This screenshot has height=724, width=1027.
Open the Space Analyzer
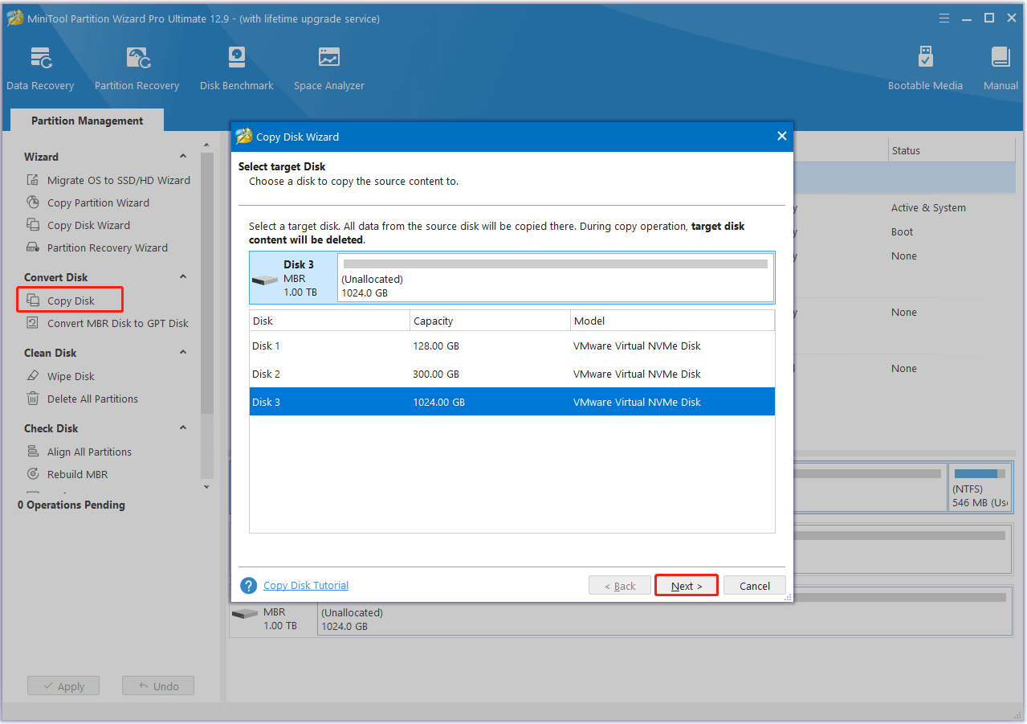coord(328,67)
